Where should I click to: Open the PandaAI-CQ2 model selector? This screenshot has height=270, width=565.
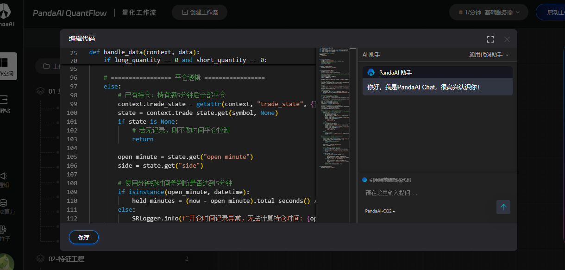point(380,211)
